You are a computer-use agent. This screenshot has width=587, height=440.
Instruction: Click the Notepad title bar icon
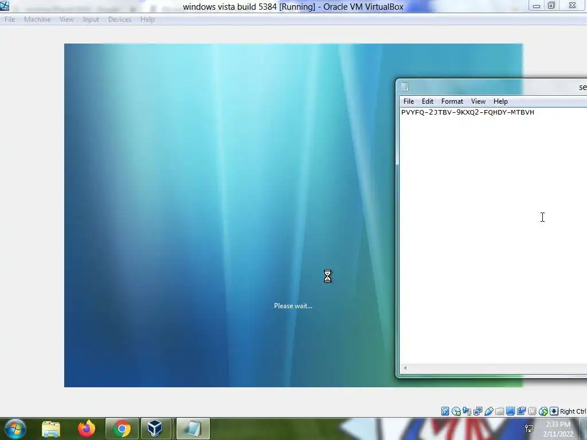[405, 87]
